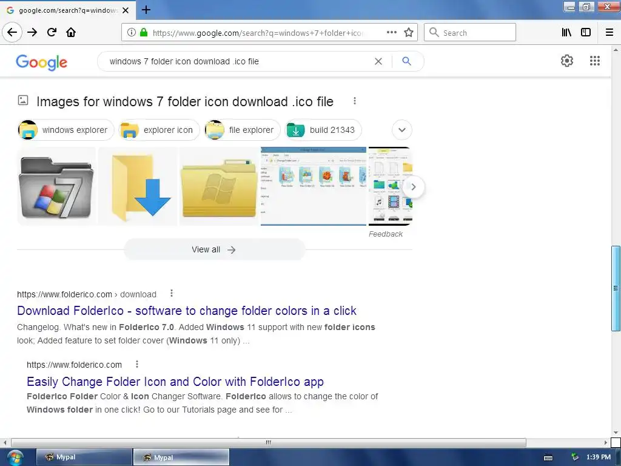This screenshot has height=466, width=621.
Task: Open a new browser tab
Action: [x=146, y=10]
